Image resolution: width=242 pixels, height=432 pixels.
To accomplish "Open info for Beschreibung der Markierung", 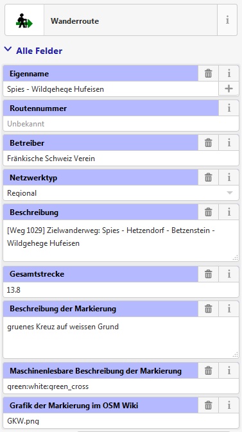I will point(229,309).
